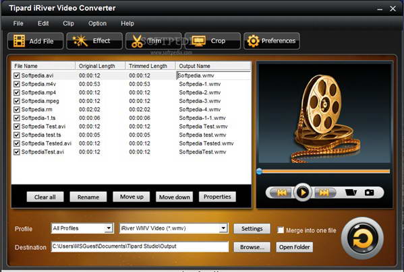The width and height of the screenshot is (404, 272).
Task: Click original length 00:02:02
Action: click(90, 110)
